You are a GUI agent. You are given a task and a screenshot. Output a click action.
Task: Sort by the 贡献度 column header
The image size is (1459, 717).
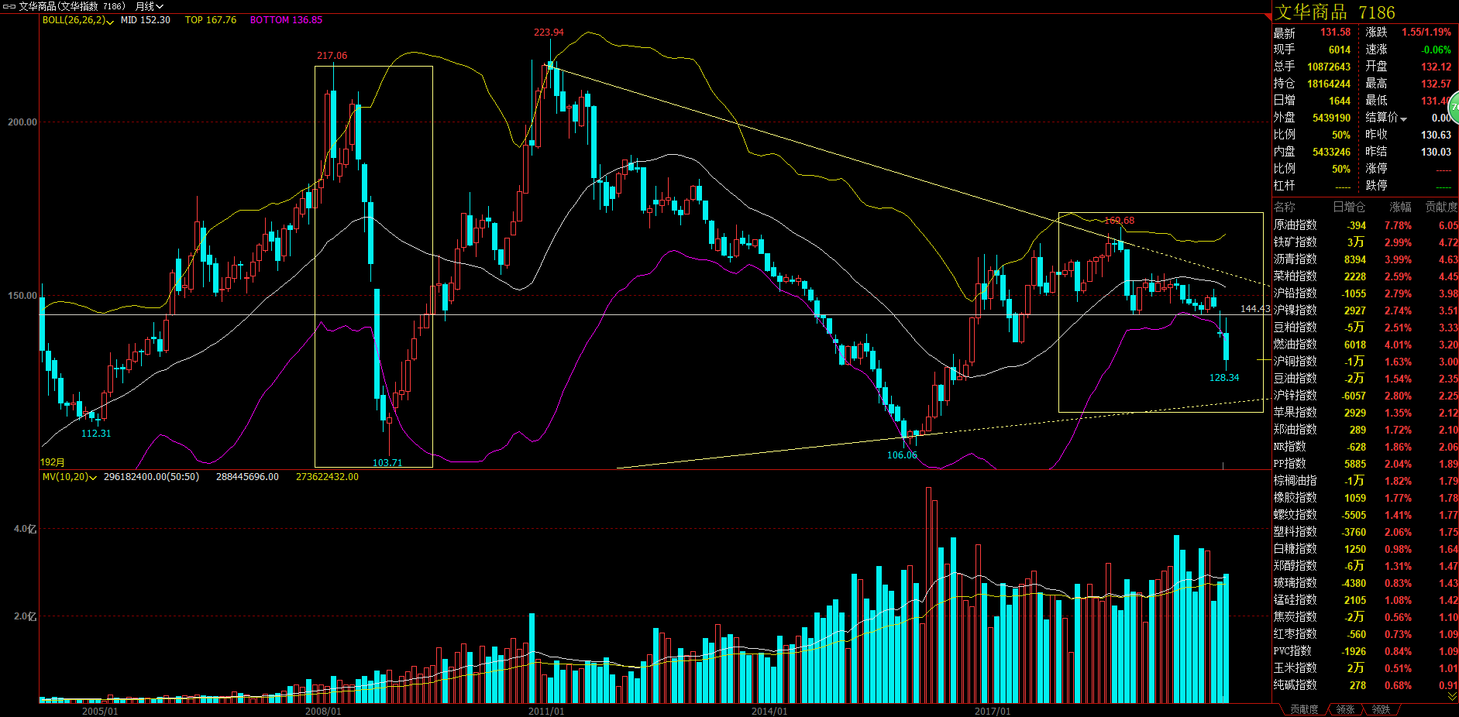click(x=1441, y=207)
